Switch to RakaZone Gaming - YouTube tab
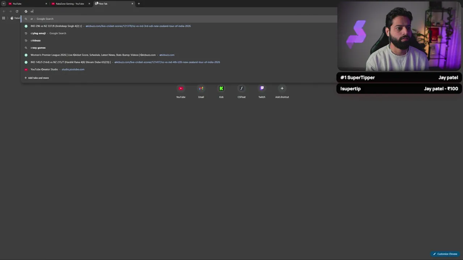 tap(71, 4)
